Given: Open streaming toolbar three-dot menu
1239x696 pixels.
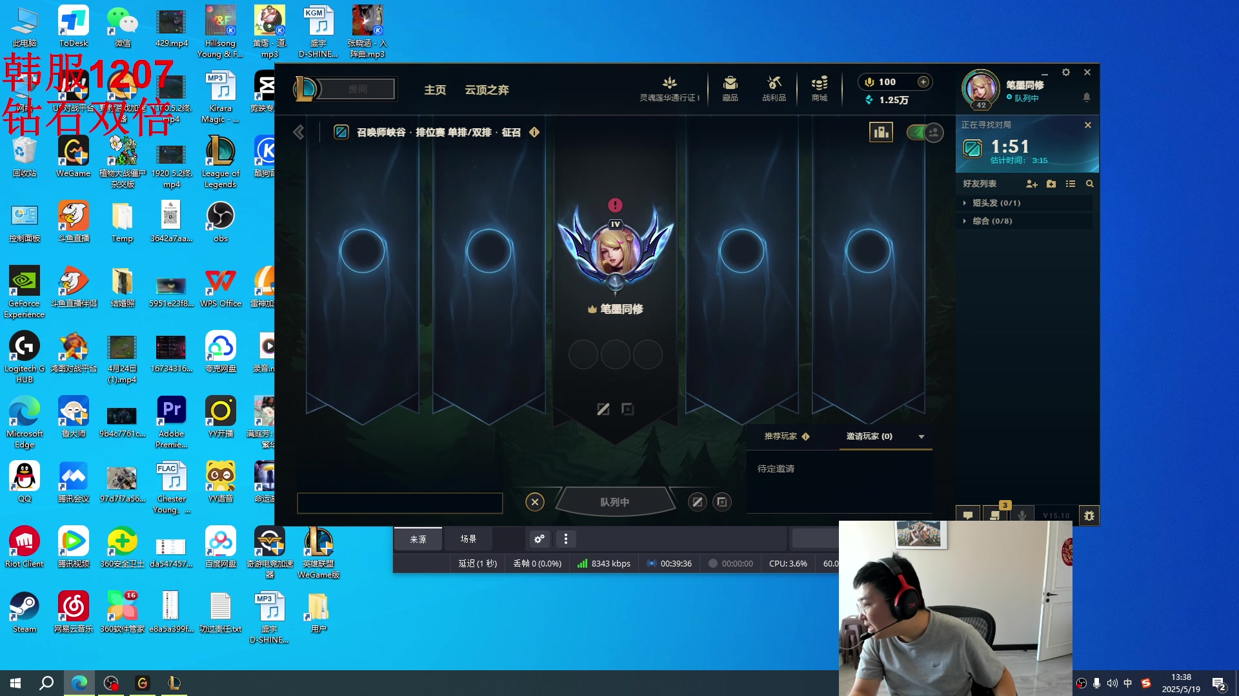Looking at the screenshot, I should (x=566, y=539).
